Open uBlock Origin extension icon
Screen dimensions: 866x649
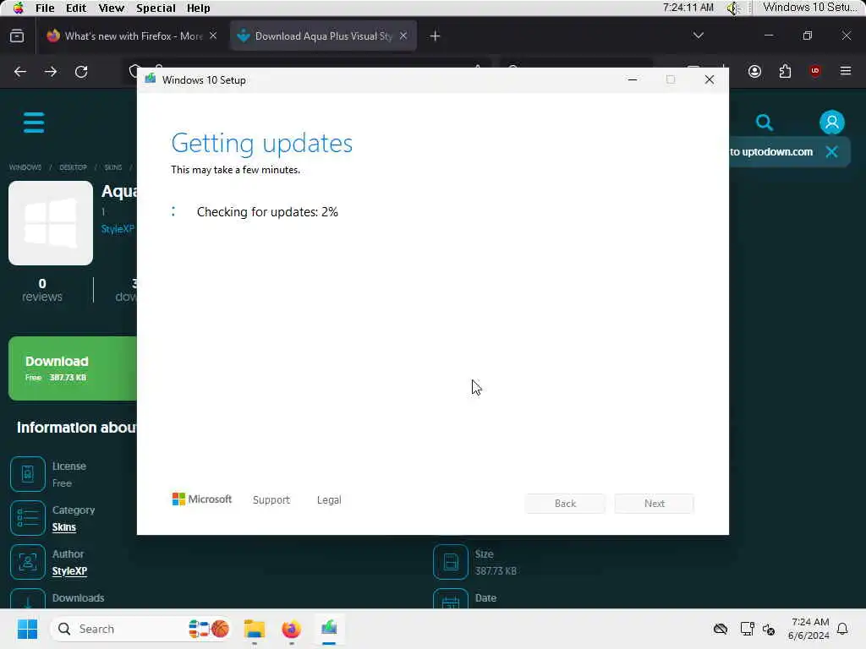(815, 71)
